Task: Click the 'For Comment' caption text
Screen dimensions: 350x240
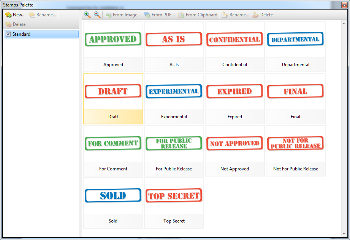Action: [113, 169]
